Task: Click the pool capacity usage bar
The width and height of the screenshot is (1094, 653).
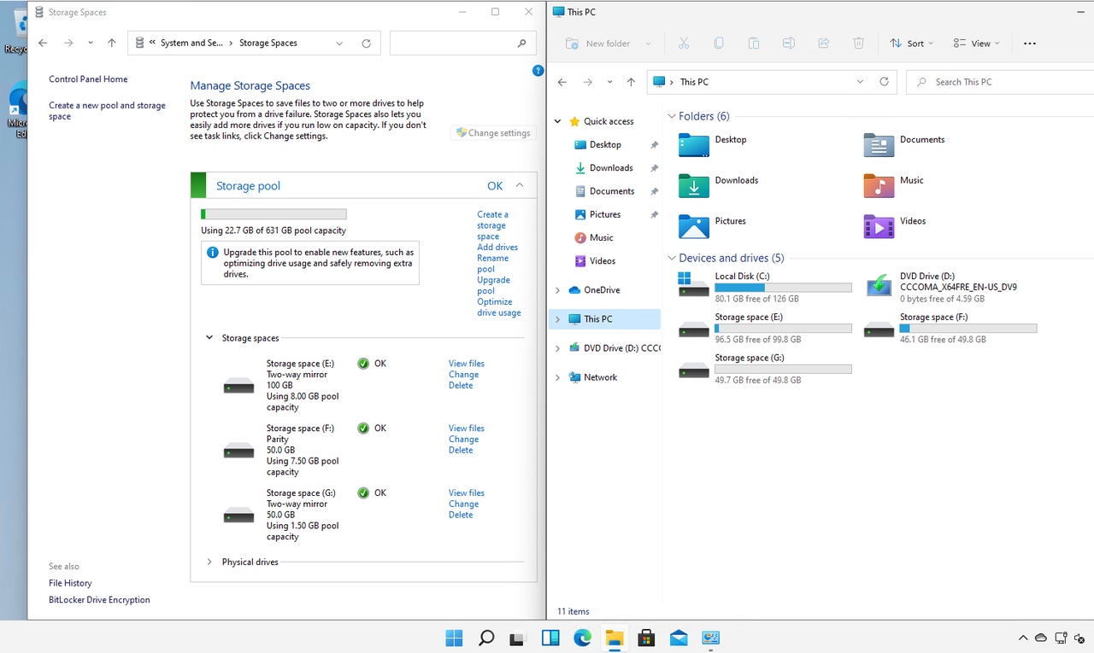Action: [273, 213]
